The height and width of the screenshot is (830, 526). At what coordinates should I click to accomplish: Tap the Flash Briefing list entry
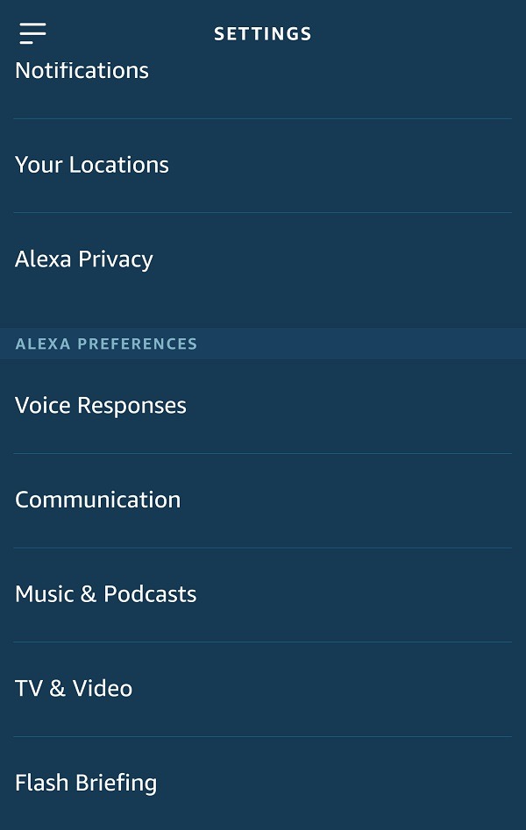[x=86, y=783]
